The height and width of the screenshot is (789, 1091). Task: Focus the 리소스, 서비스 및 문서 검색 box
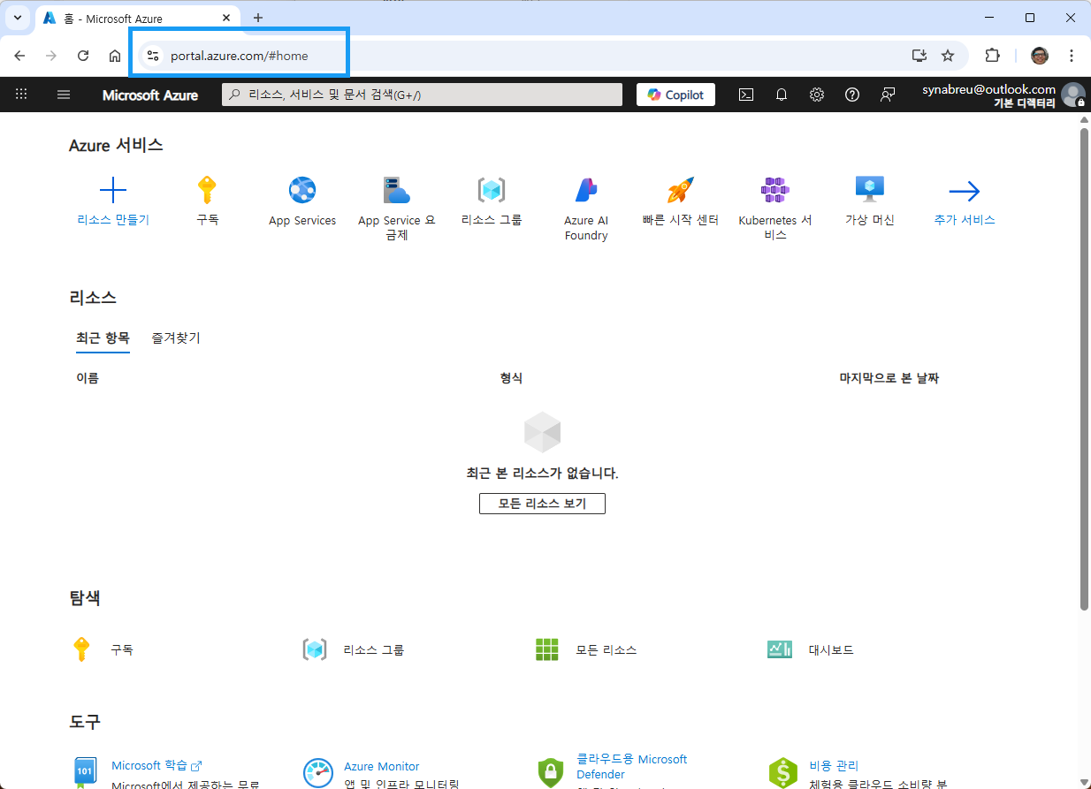[422, 95]
